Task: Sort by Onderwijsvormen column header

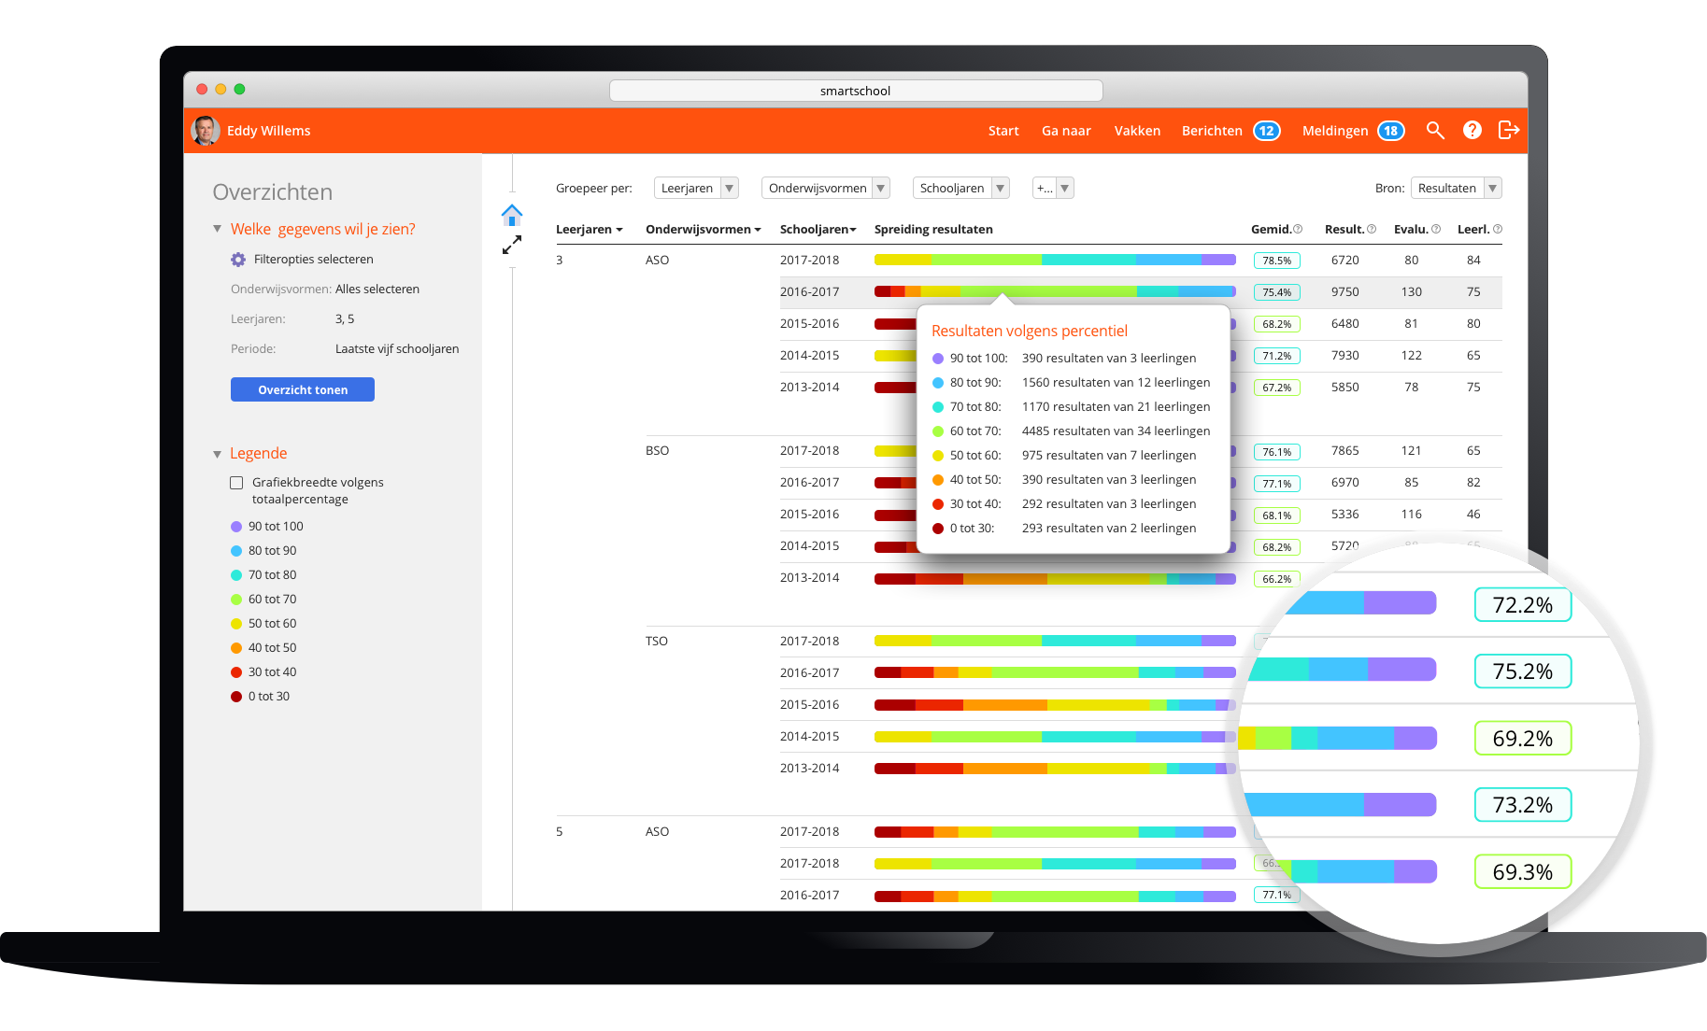Action: pyautogui.click(x=703, y=229)
